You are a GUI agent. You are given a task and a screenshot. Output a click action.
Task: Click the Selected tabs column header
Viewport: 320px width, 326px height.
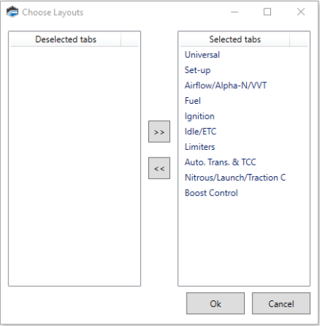tap(235, 39)
